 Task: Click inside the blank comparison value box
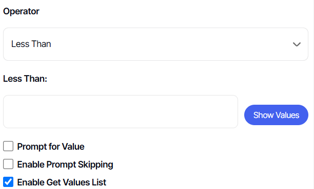121,111
